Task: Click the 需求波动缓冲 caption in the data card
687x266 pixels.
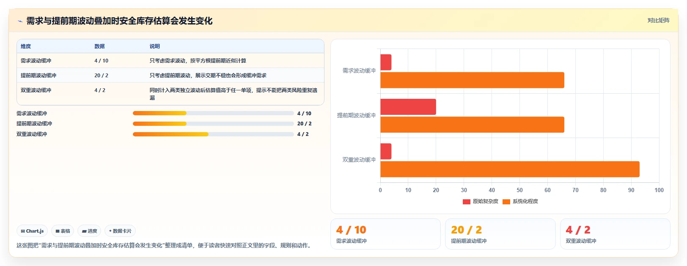Action: 351,241
